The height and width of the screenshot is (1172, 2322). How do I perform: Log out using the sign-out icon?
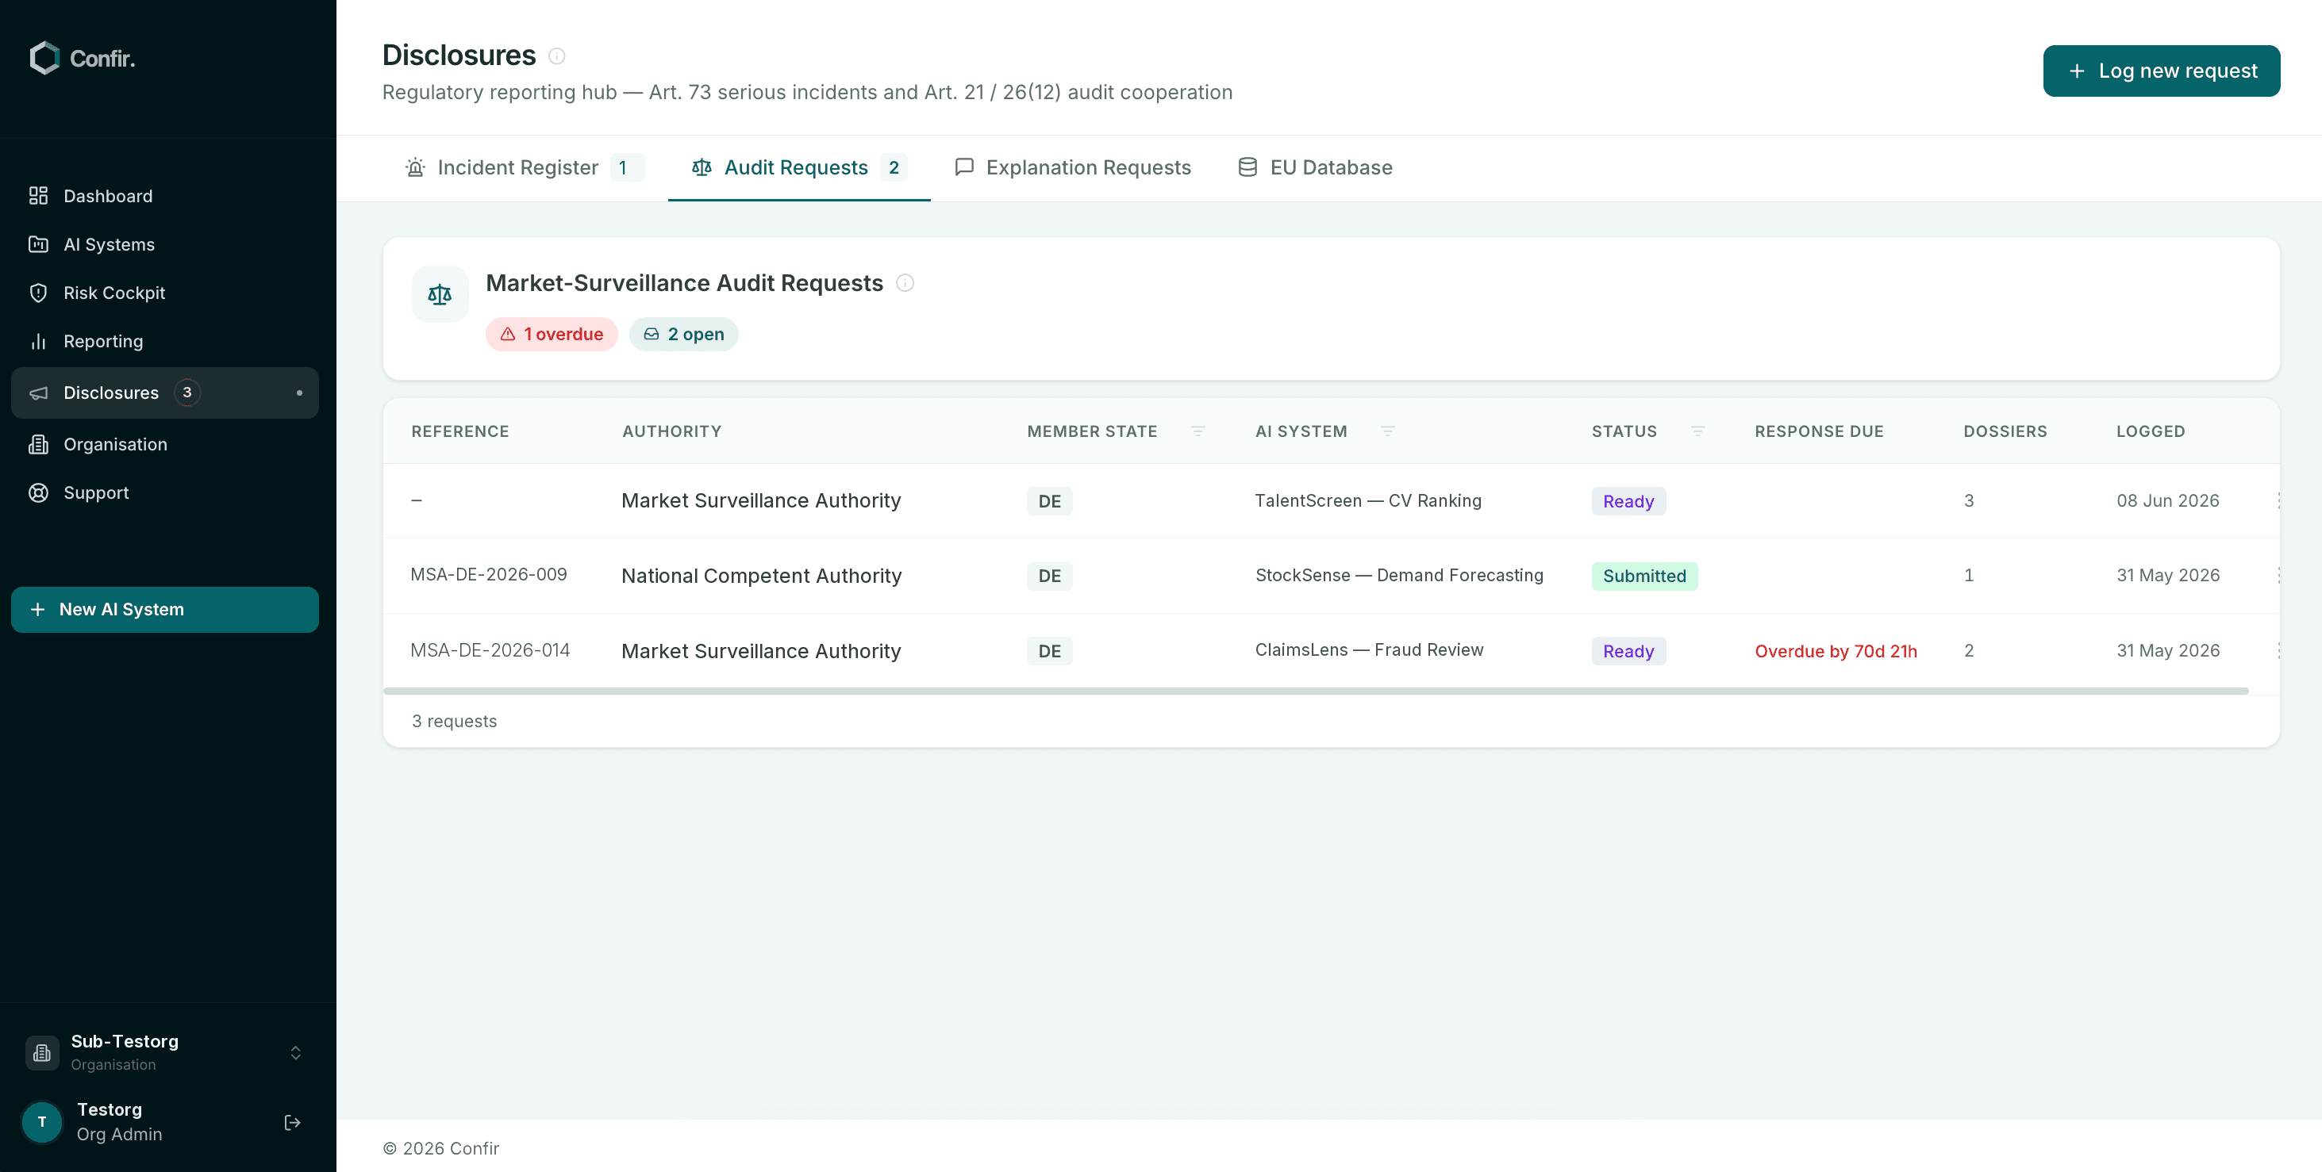pos(292,1123)
